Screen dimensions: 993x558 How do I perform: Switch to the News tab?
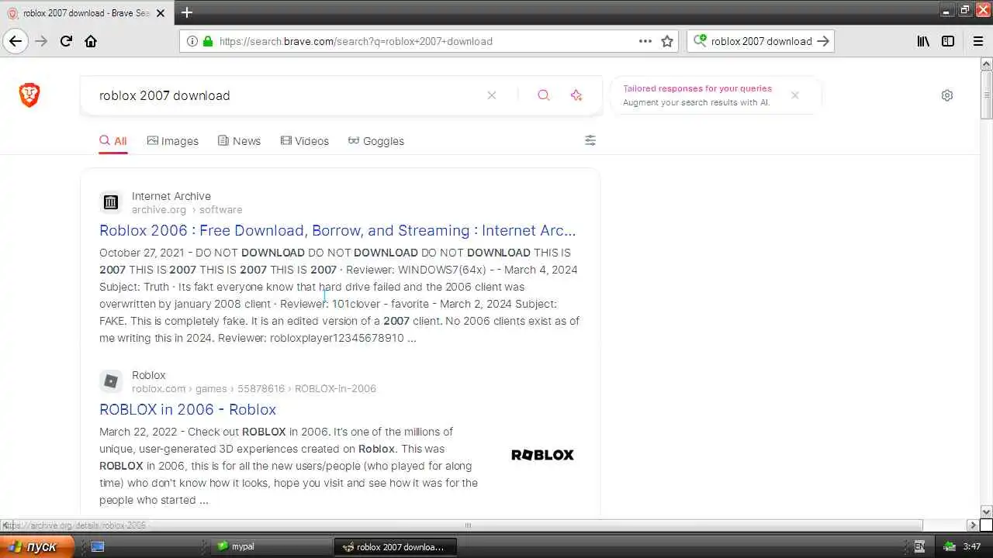tap(239, 141)
